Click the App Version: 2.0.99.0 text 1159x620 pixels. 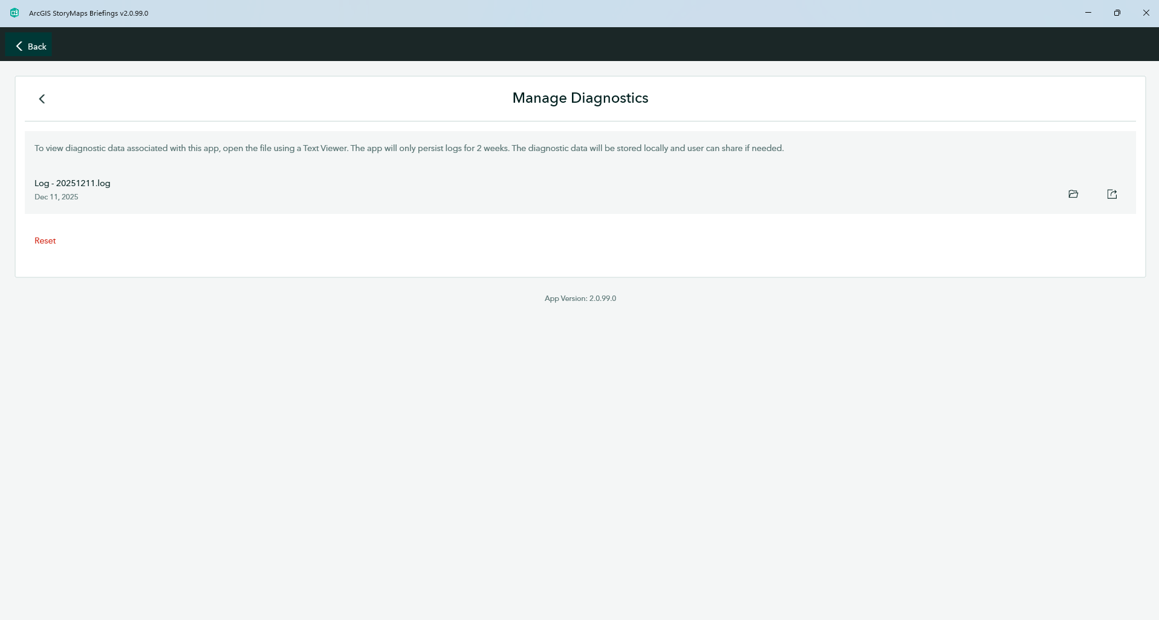tap(580, 299)
